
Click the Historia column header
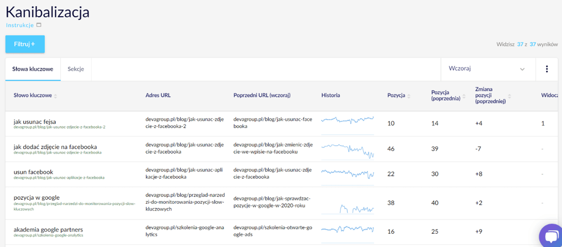[x=330, y=95]
